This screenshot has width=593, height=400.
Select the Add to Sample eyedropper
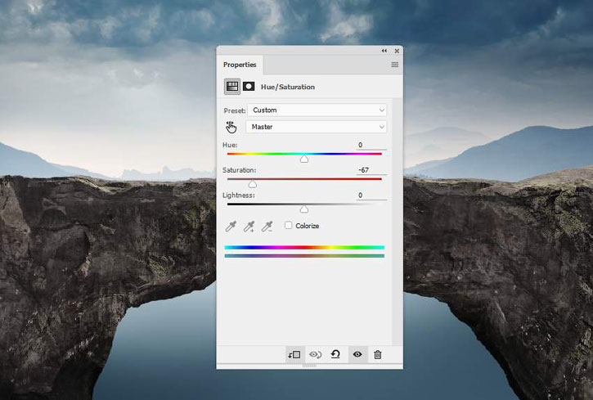tap(249, 226)
